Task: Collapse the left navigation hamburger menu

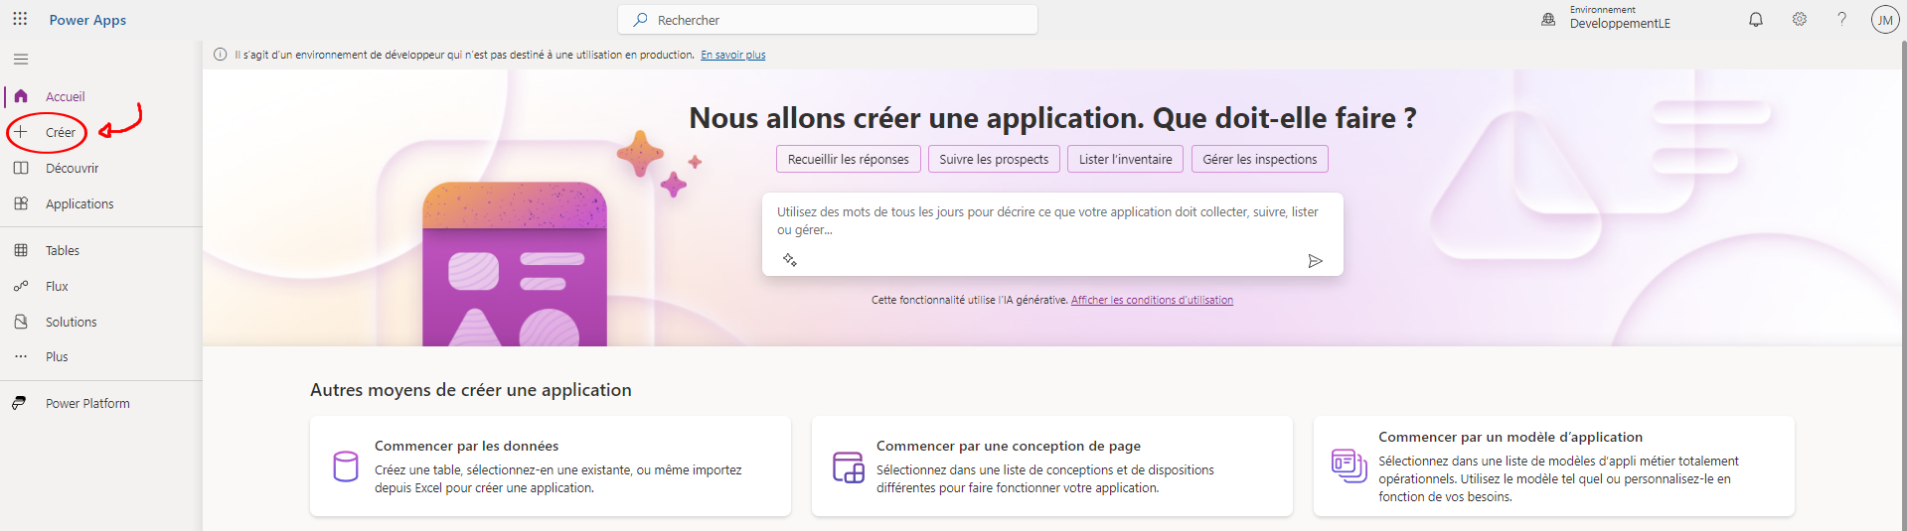Action: [x=21, y=60]
